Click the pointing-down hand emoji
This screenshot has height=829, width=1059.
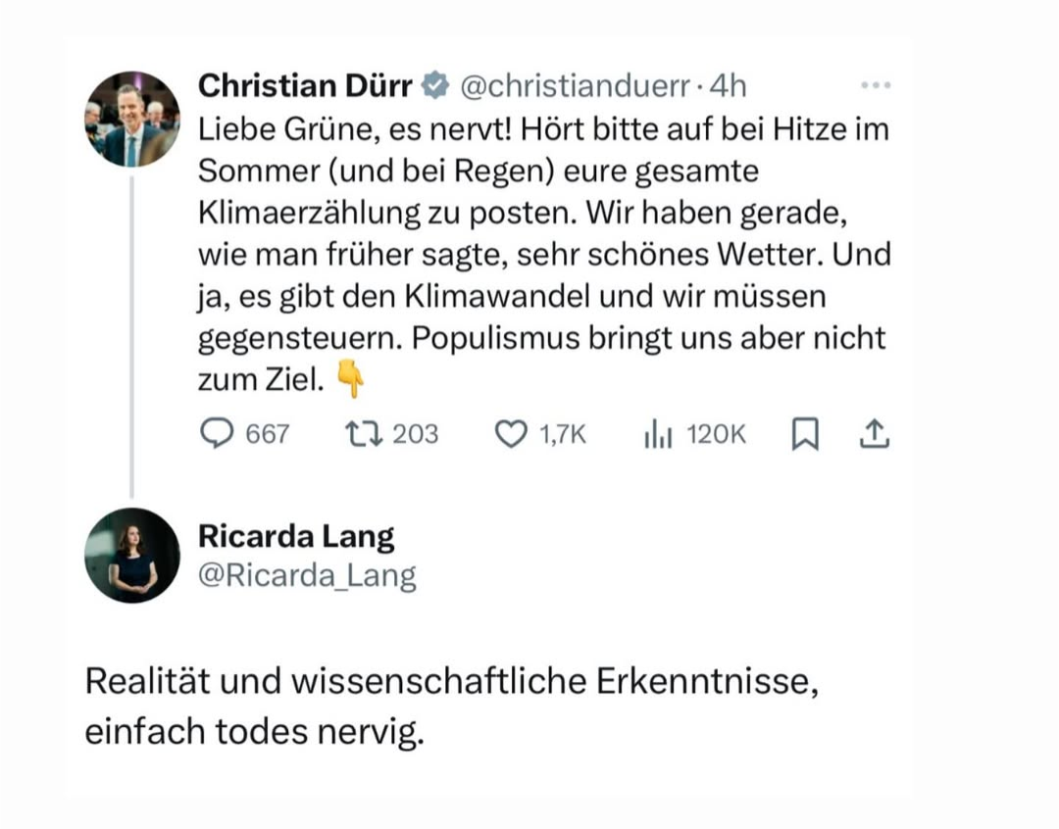[x=350, y=378]
